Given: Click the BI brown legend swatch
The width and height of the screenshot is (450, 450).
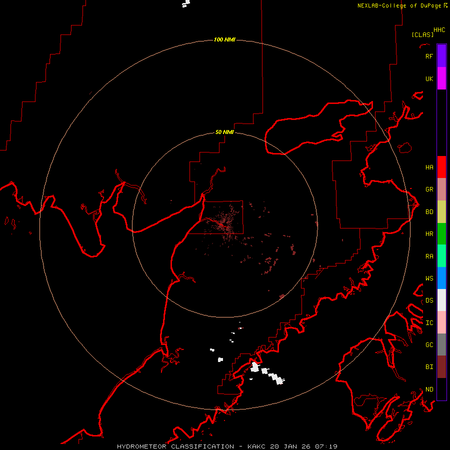Looking at the screenshot, I should tap(441, 367).
